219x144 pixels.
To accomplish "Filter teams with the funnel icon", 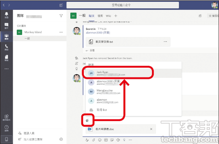I will tap(61, 16).
